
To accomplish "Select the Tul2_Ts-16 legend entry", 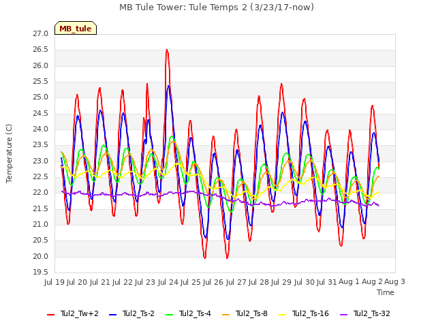I will pyautogui.click(x=304, y=314).
